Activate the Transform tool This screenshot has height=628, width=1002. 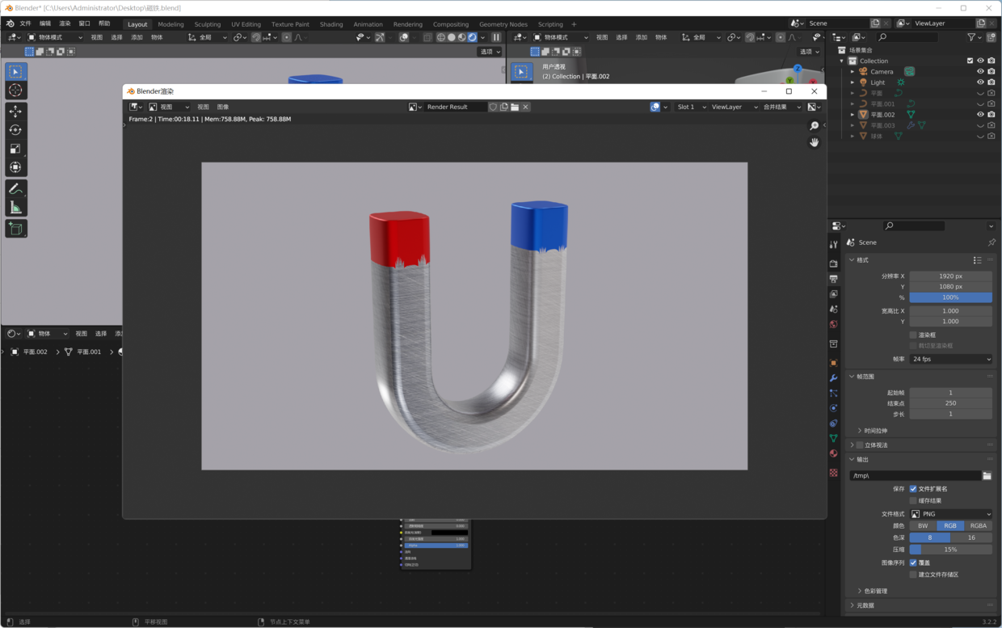point(15,166)
